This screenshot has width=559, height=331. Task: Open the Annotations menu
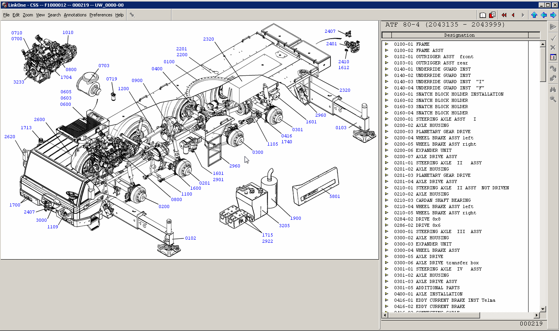tap(75, 15)
